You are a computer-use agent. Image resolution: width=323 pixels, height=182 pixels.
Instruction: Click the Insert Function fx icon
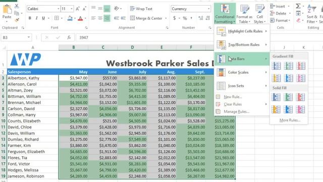click(x=69, y=37)
